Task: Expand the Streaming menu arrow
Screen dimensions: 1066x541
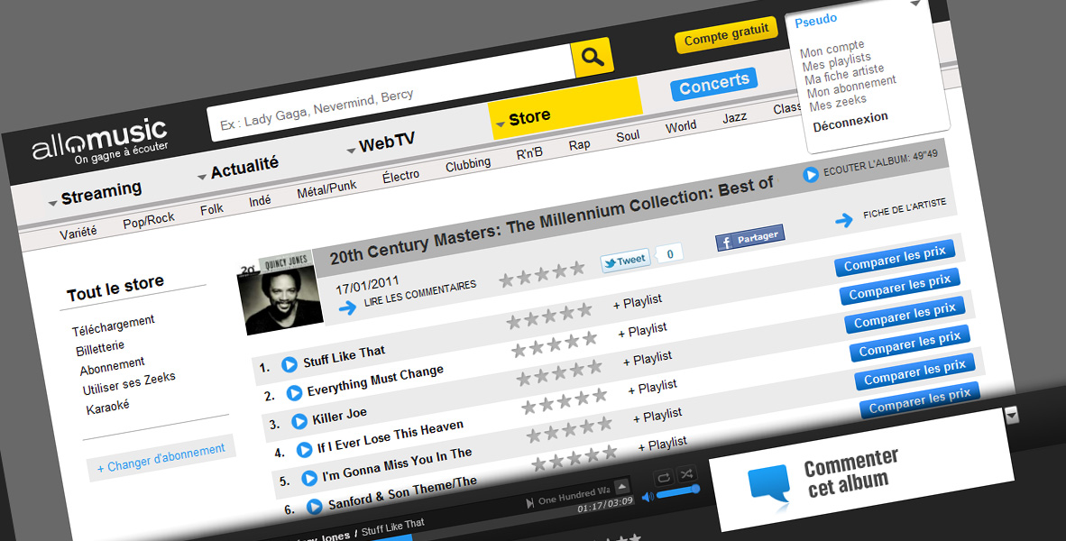Action: pyautogui.click(x=52, y=203)
